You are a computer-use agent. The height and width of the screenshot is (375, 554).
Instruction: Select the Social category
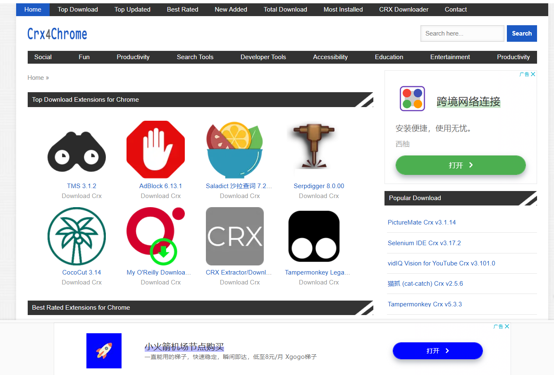point(43,57)
